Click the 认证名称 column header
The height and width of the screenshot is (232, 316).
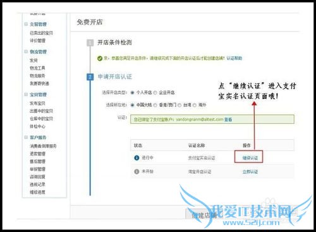click(197, 145)
